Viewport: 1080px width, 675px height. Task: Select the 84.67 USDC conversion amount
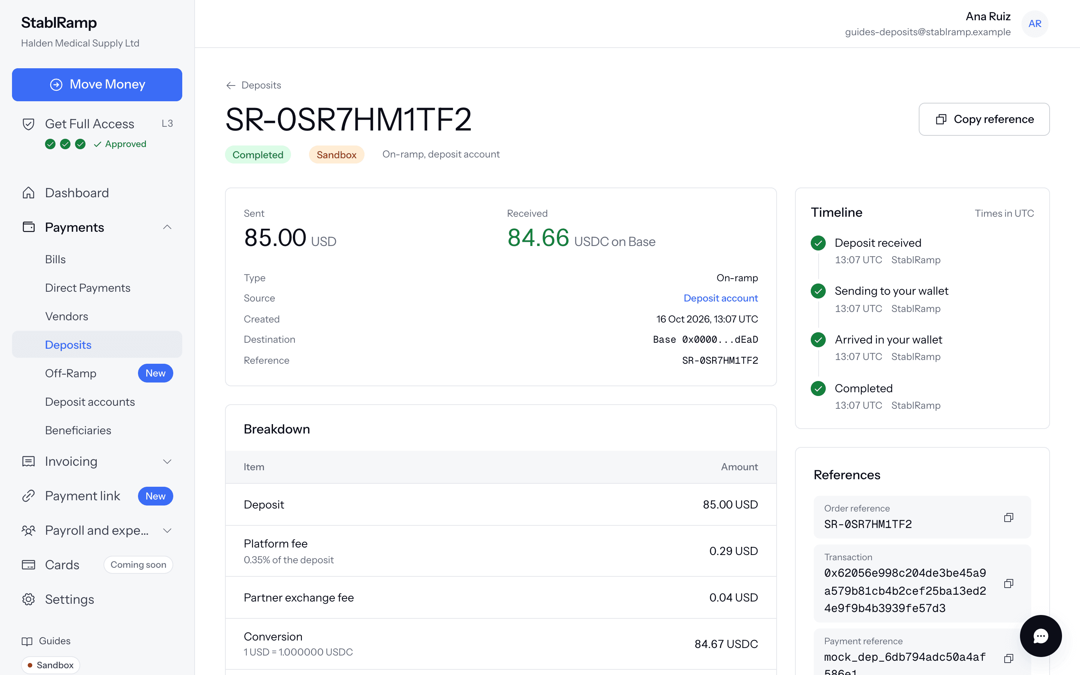(x=726, y=644)
